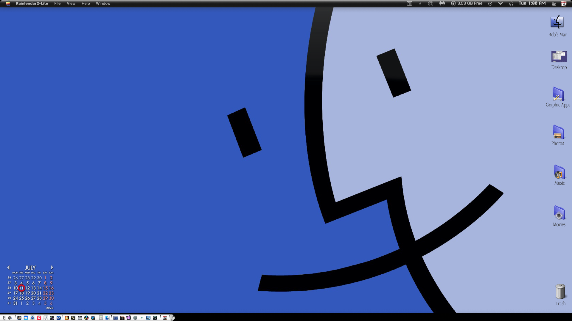Open QuickTime Player from the strip

pyautogui.click(x=93, y=318)
